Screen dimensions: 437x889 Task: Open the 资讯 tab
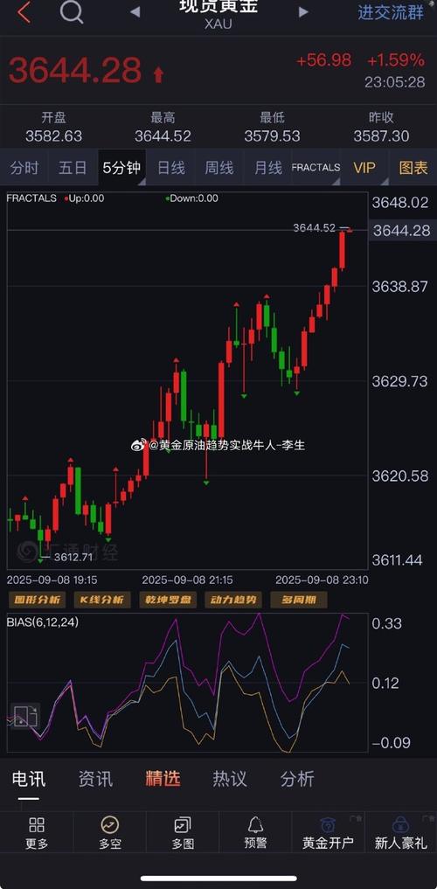95,779
